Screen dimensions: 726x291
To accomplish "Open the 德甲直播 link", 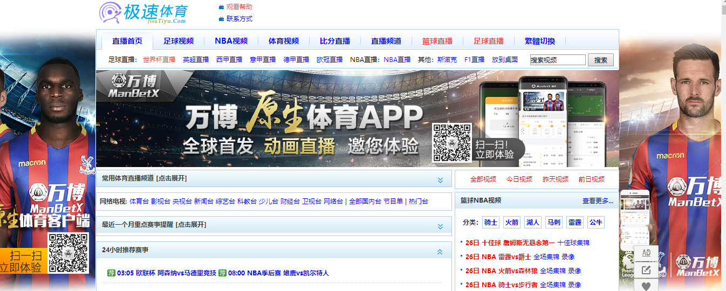I will coord(296,60).
